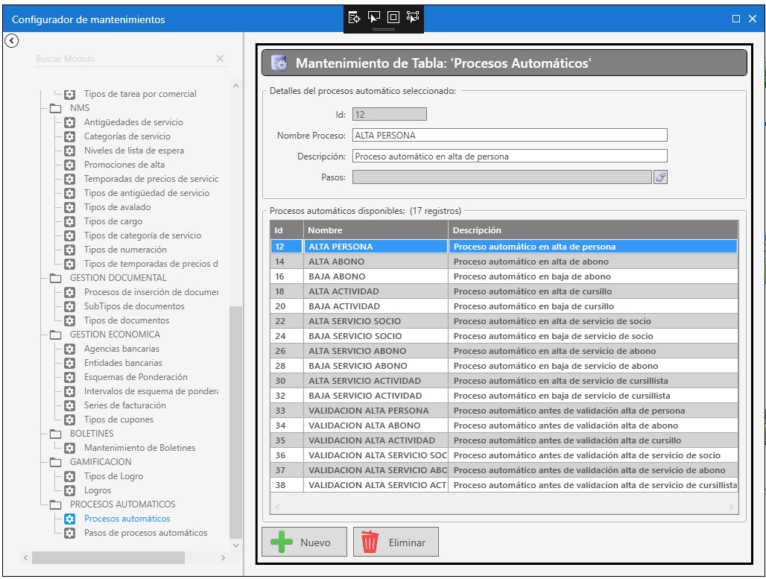Click the last icon in the top floating toolbar

[413, 18]
